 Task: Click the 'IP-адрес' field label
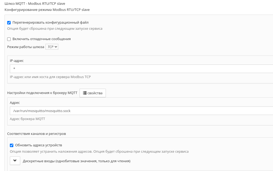(17, 61)
